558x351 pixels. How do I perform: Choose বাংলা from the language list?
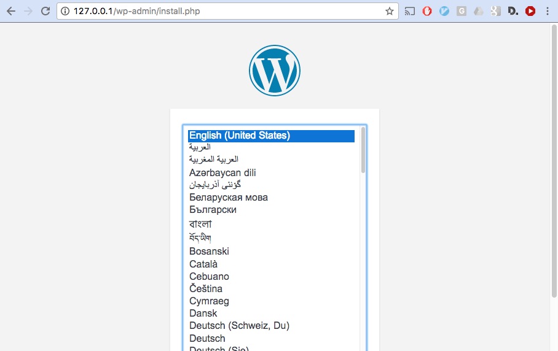(x=271, y=224)
